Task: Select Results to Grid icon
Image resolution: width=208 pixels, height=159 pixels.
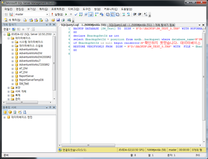Action: pyautogui.click(x=113, y=14)
